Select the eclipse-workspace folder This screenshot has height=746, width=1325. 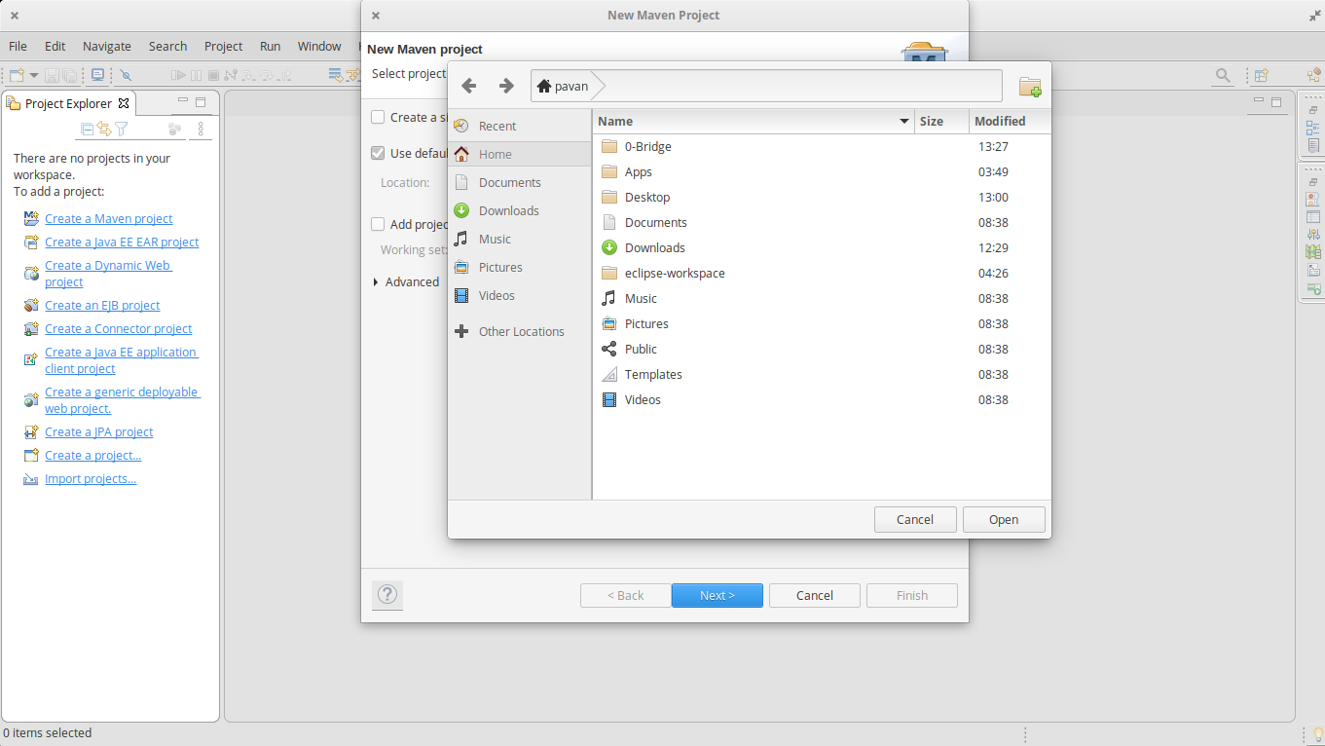[x=822, y=273]
